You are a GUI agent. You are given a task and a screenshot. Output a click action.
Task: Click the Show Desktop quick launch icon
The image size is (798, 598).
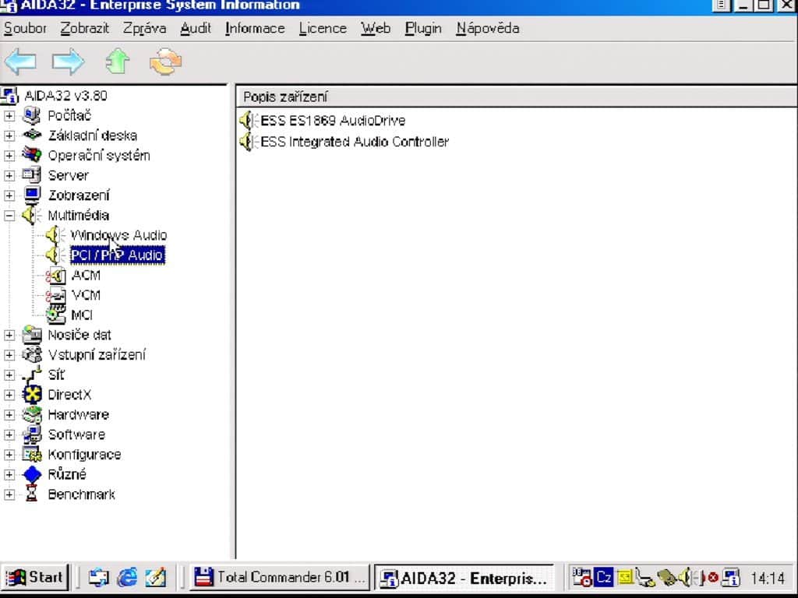click(x=156, y=577)
